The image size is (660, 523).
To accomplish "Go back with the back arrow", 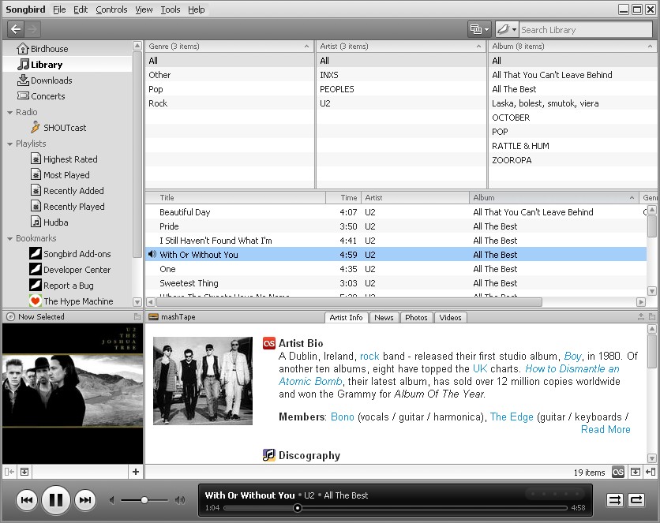I will click(16, 29).
